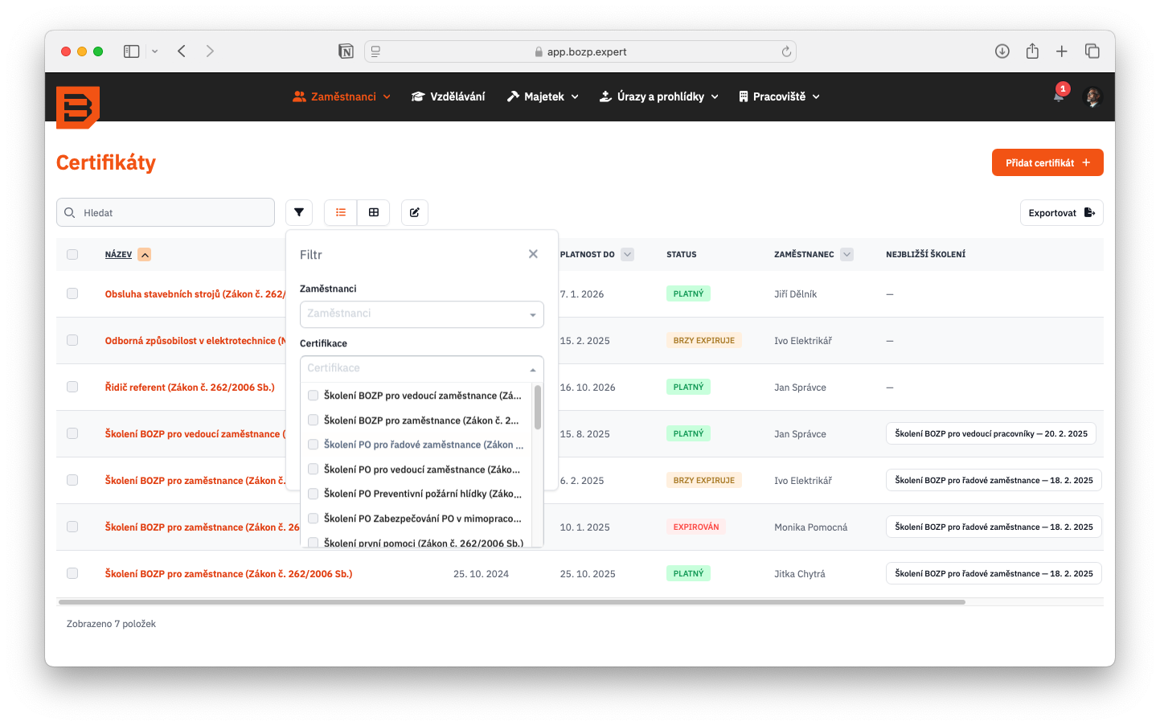This screenshot has width=1160, height=726.
Task: Sort by Název arrow icon
Action: click(x=145, y=255)
